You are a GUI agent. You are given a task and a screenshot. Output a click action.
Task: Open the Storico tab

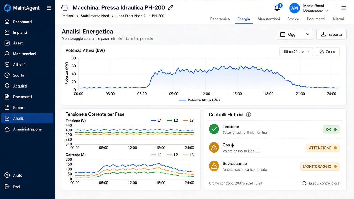click(293, 19)
